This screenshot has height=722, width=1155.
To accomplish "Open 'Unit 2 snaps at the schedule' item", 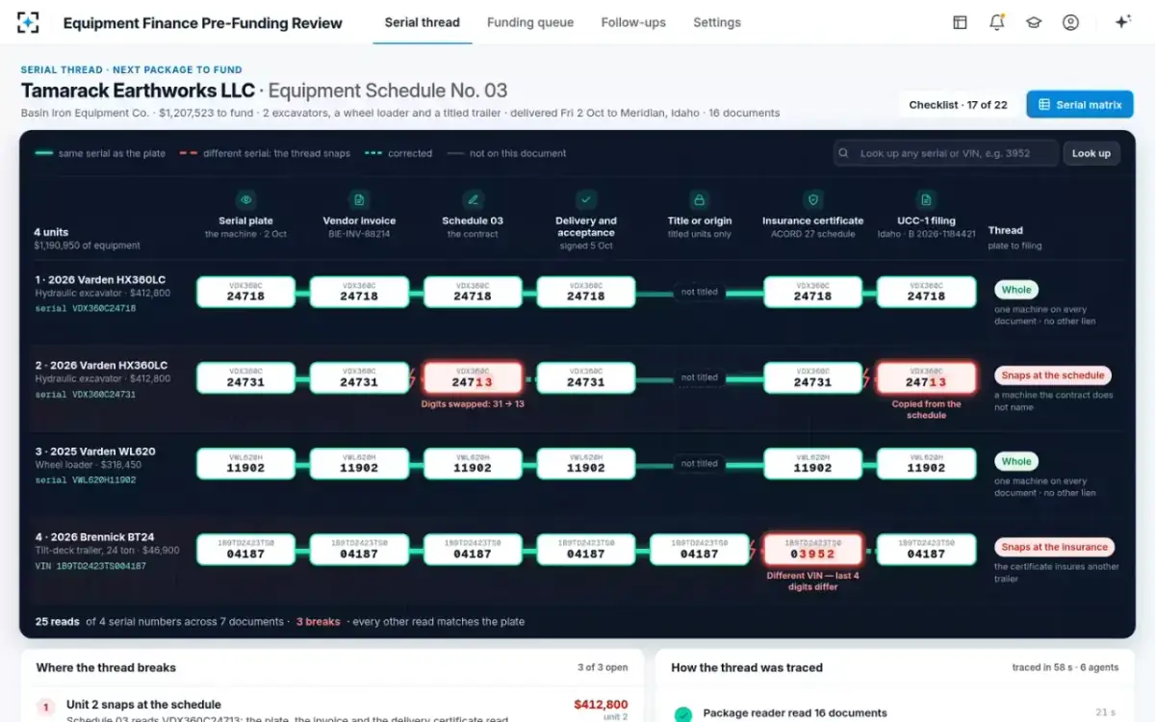I will 143,705.
